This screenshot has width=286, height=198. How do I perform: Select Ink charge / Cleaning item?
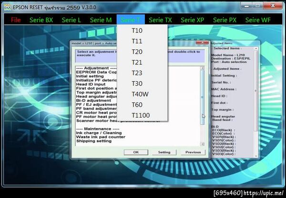pyautogui.click(x=99, y=133)
